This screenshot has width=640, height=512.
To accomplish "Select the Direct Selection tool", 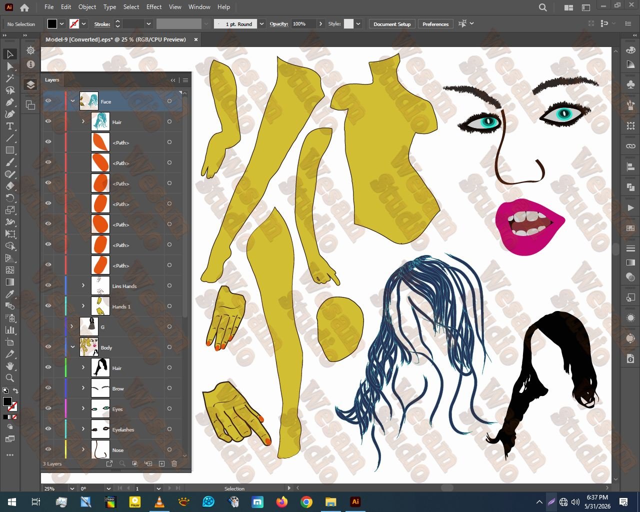I will pos(10,66).
